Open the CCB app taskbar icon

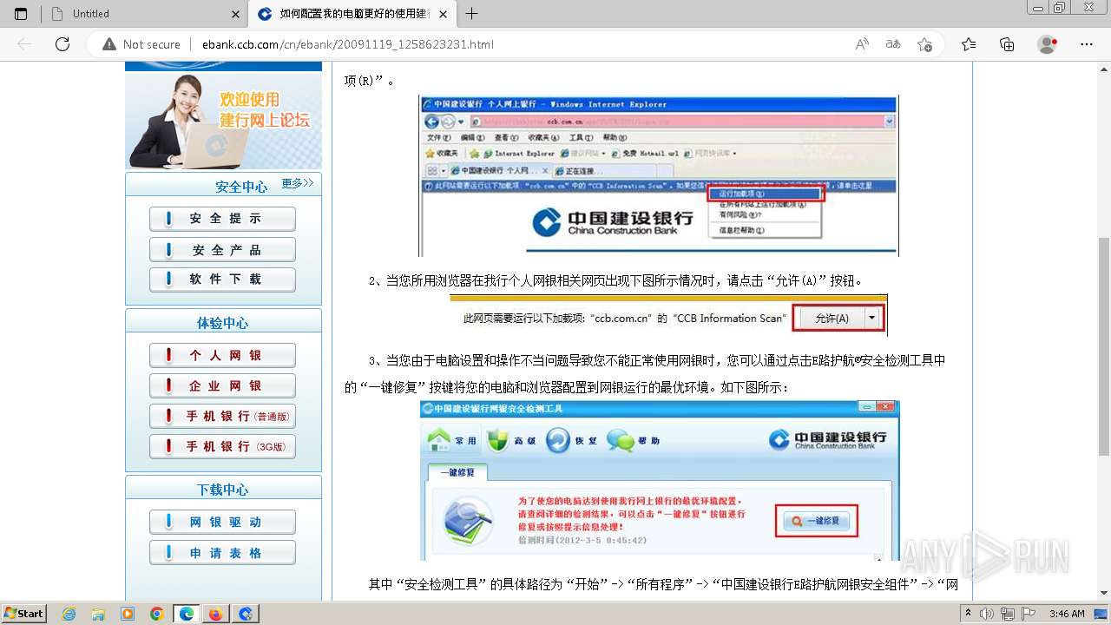coord(246,614)
